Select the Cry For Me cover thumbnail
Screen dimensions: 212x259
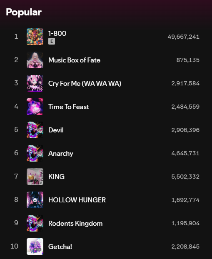[x=35, y=83]
